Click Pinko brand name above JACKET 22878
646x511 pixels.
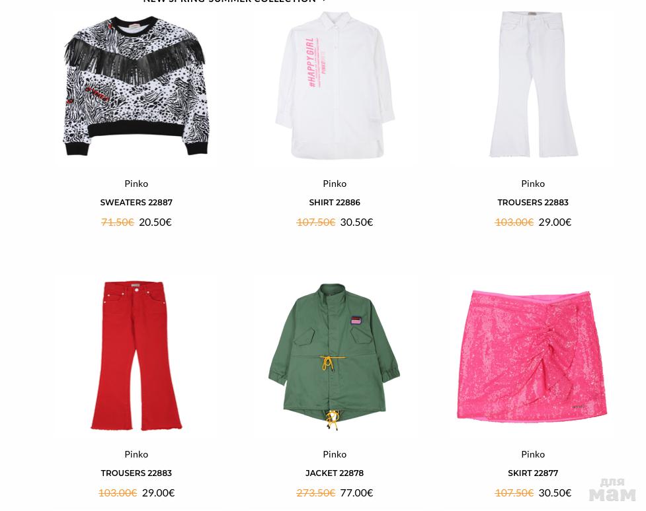click(x=335, y=454)
